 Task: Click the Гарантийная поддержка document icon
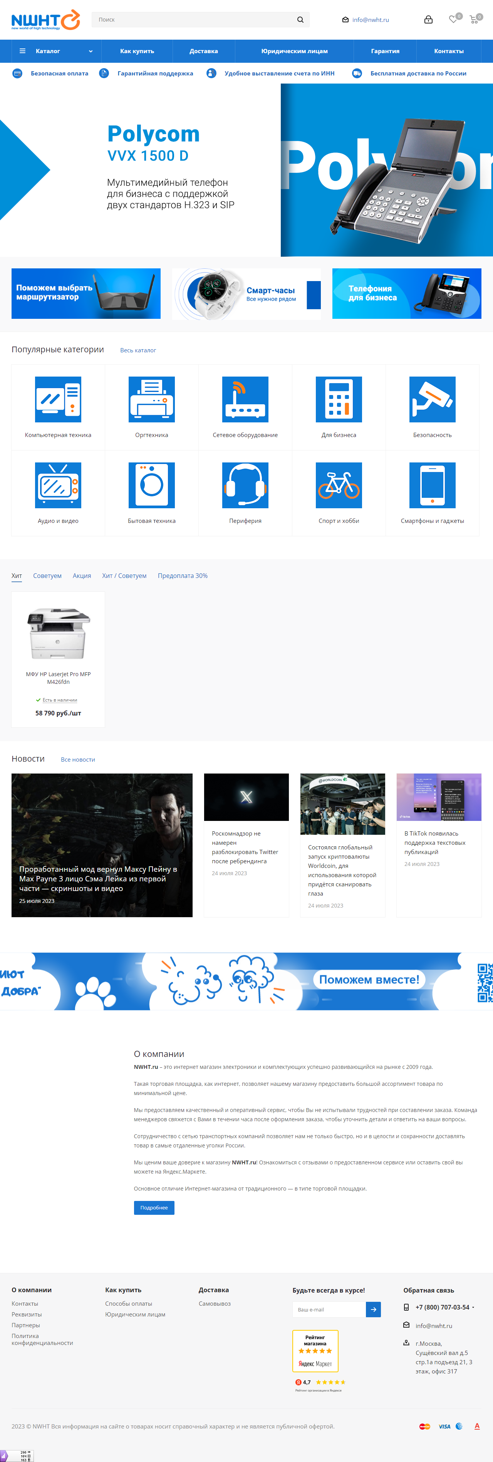pos(104,73)
